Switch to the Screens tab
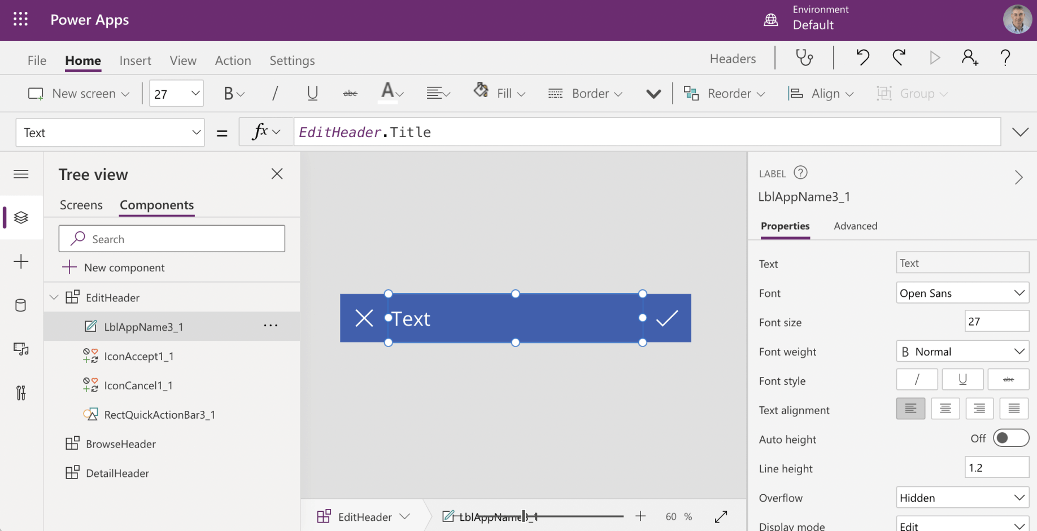This screenshot has height=531, width=1037. coord(81,205)
